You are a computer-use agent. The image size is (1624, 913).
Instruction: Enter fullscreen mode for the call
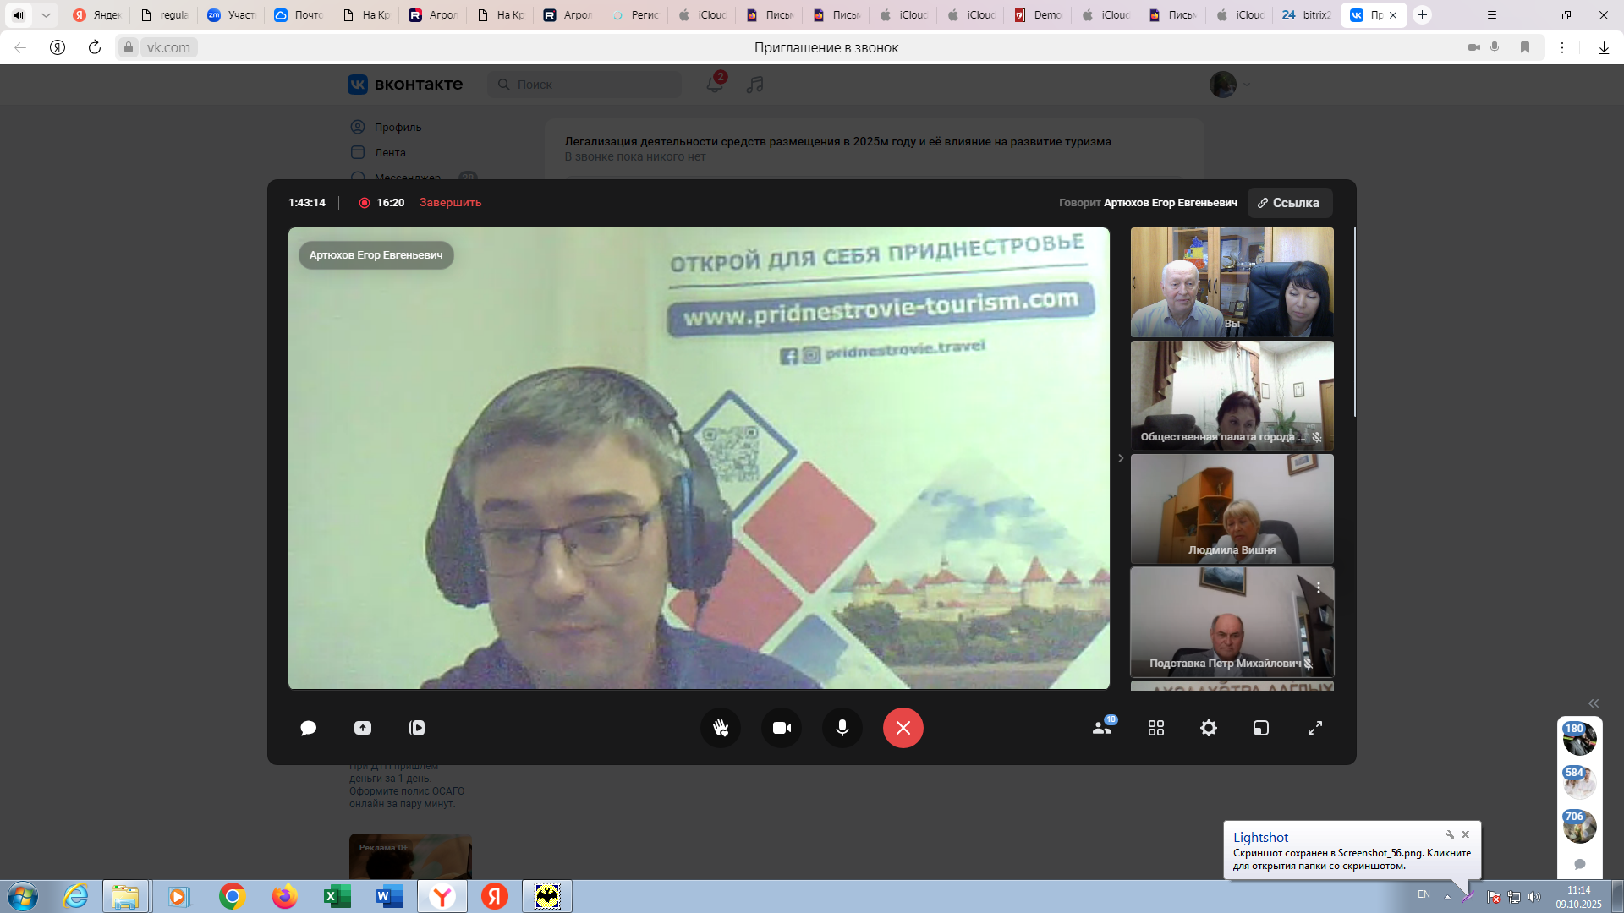click(x=1315, y=728)
